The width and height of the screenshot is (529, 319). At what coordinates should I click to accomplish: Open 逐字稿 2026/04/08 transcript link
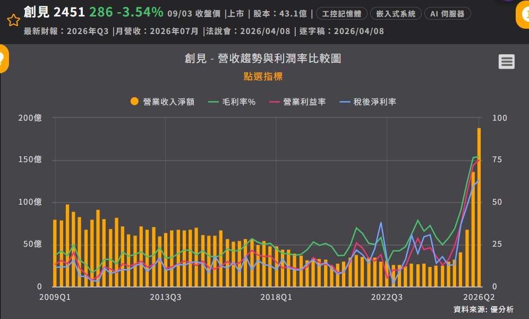pyautogui.click(x=342, y=31)
